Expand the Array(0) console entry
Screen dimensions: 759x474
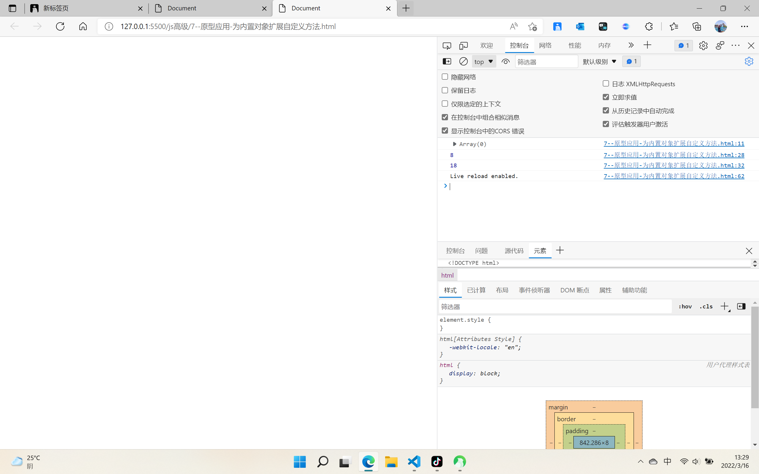pyautogui.click(x=455, y=144)
